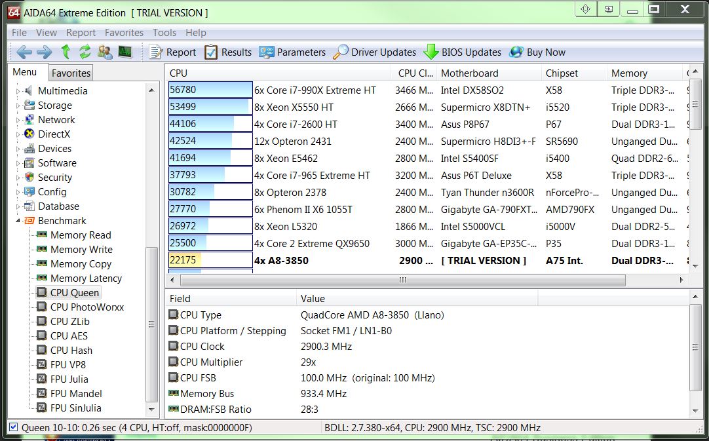The width and height of the screenshot is (709, 441).
Task: Select CPU Queen benchmark
Action: pyautogui.click(x=75, y=293)
